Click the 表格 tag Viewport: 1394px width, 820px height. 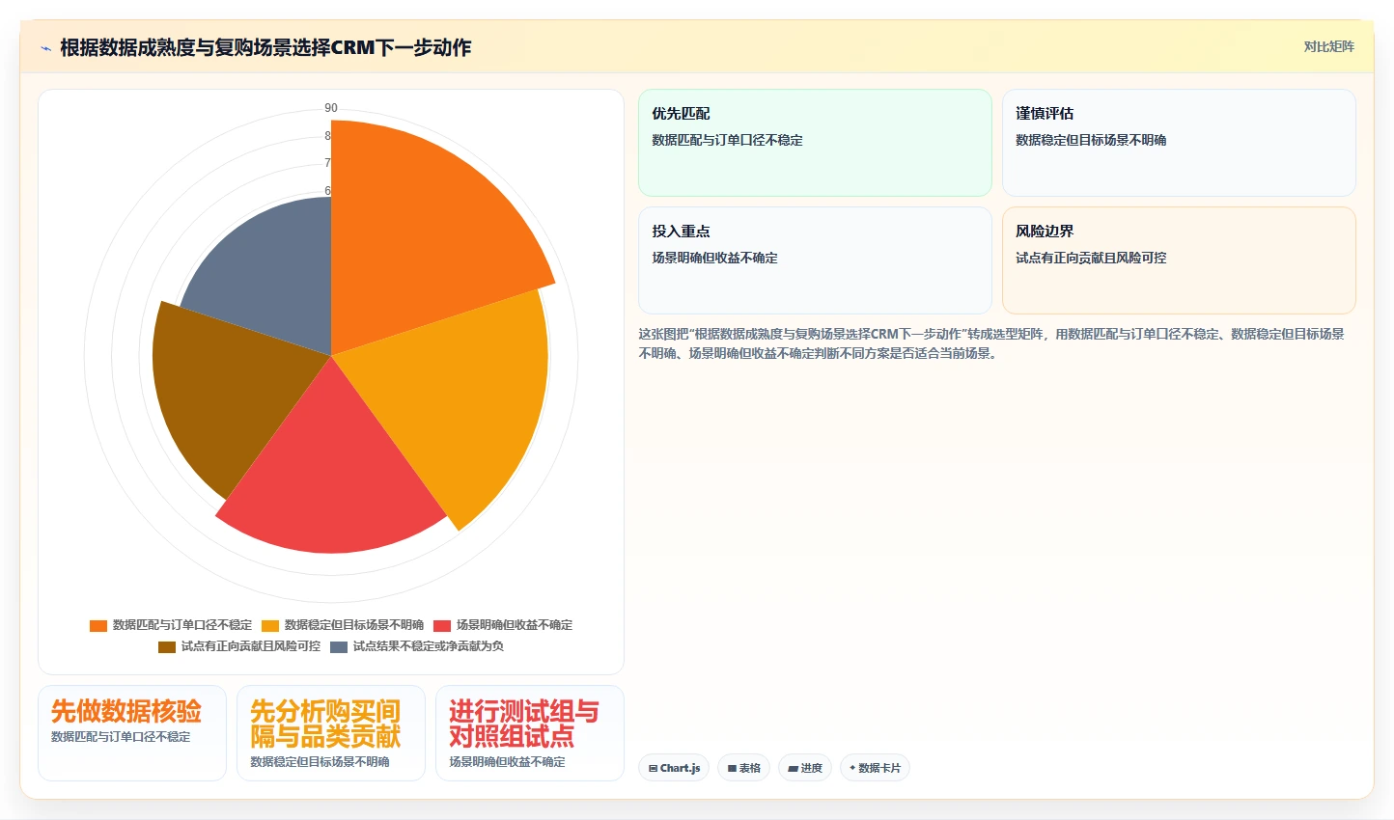tap(743, 768)
